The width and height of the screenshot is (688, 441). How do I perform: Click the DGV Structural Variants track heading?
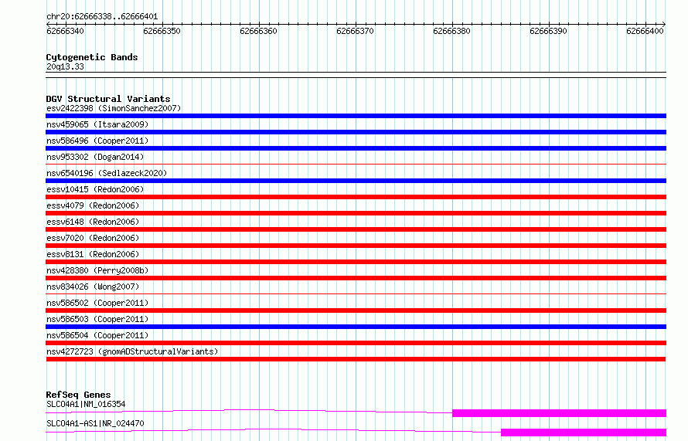click(x=108, y=99)
